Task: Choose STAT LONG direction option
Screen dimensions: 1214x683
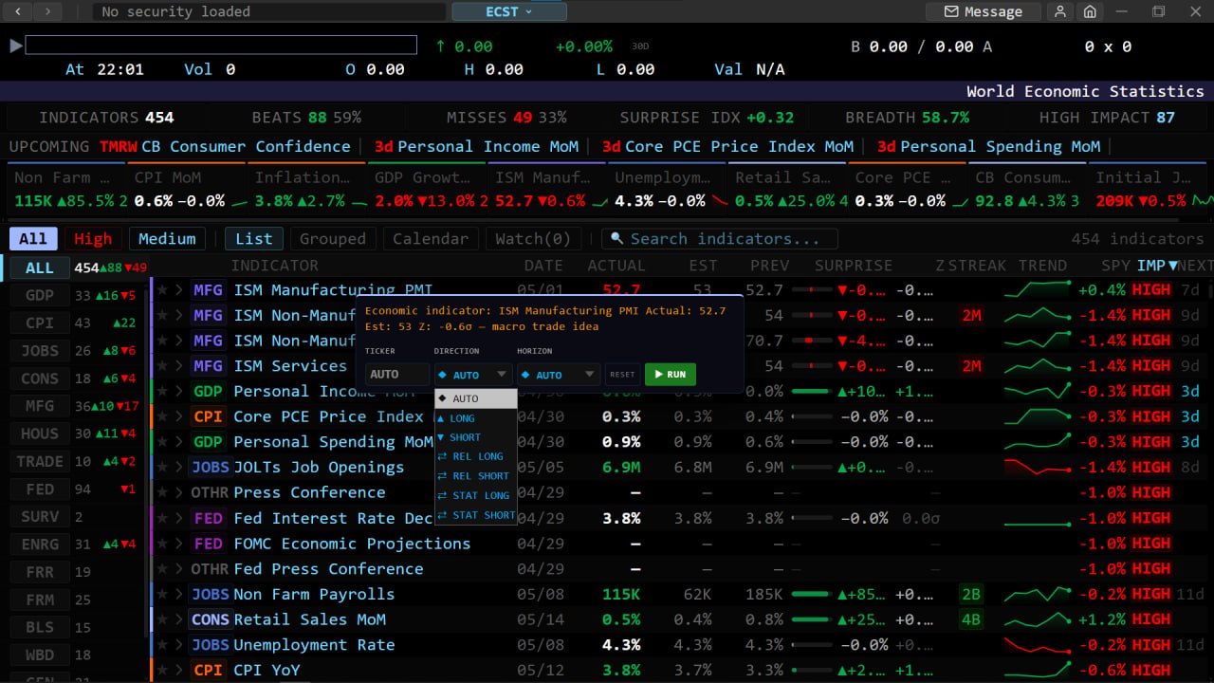Action: click(x=476, y=495)
